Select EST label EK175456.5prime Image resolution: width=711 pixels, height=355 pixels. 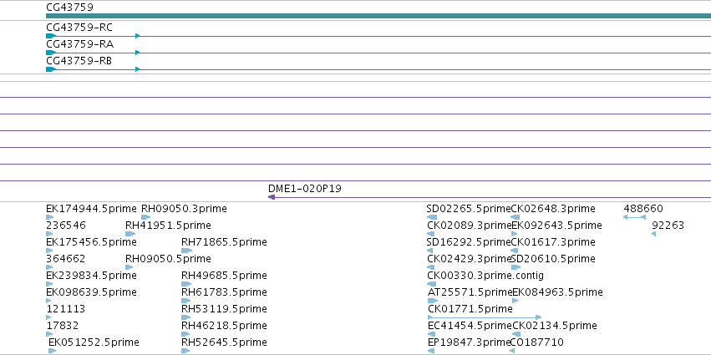coord(91,242)
